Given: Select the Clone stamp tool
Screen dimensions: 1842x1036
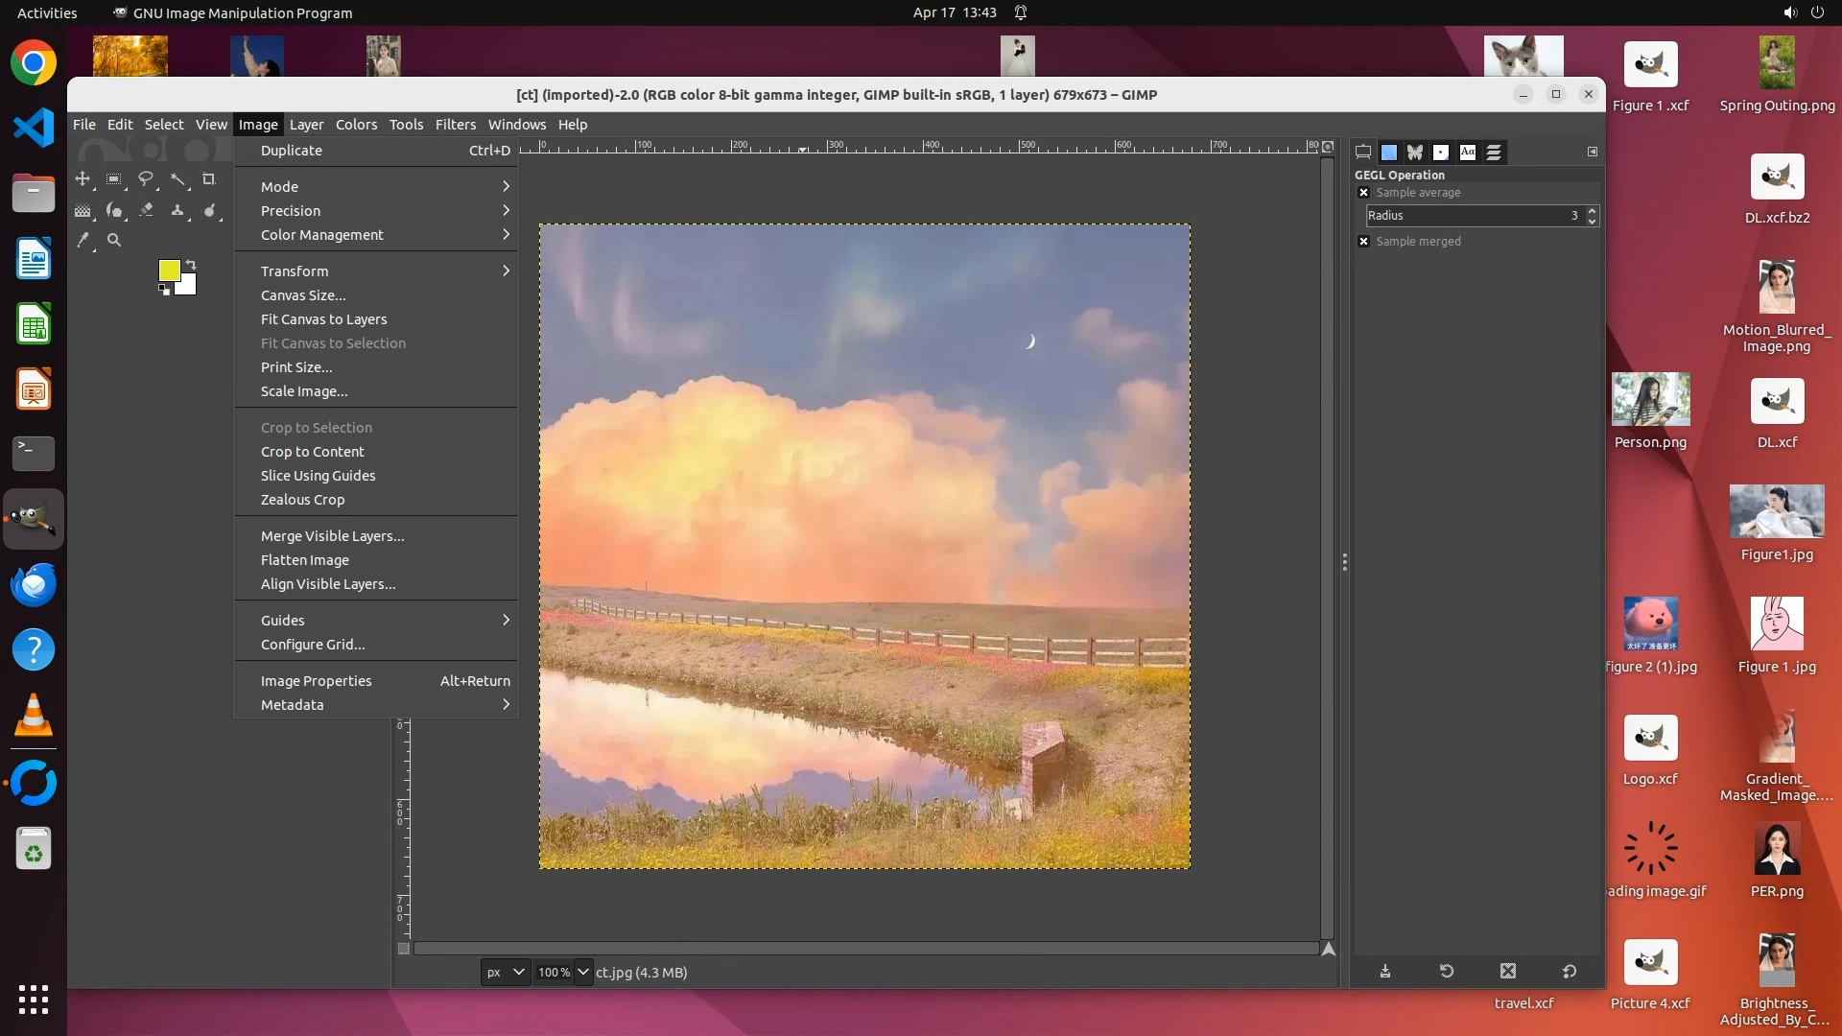Looking at the screenshot, I should [177, 210].
